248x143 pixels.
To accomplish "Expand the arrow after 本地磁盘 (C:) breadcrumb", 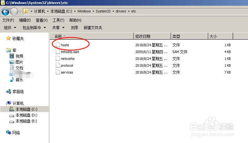I will (x=75, y=11).
